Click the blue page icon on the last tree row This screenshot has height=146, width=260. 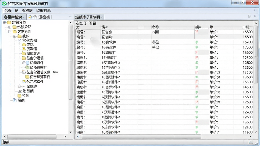click(x=14, y=100)
